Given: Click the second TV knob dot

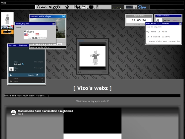Looking at the screenshot, I should click(81, 72).
